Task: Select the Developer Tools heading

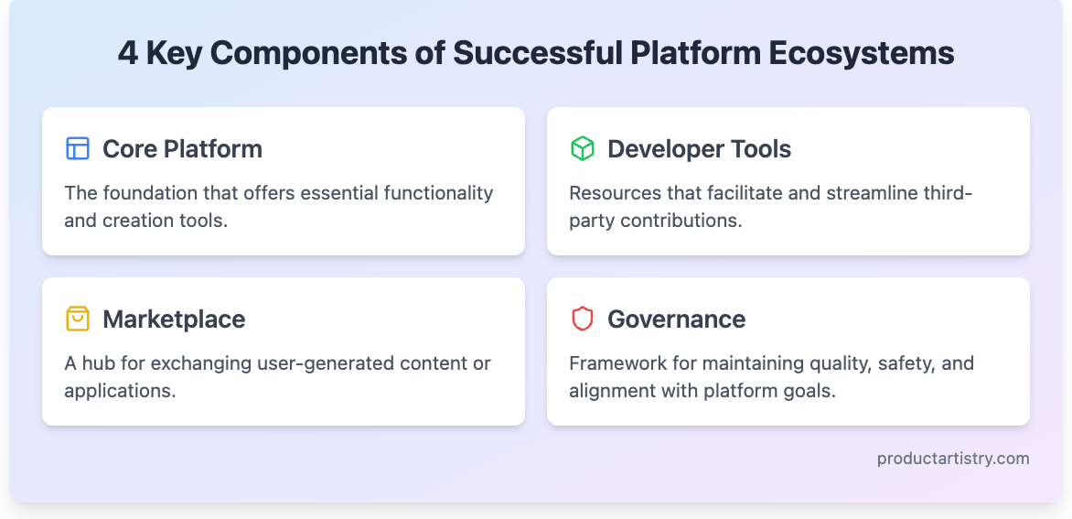Action: pos(700,148)
